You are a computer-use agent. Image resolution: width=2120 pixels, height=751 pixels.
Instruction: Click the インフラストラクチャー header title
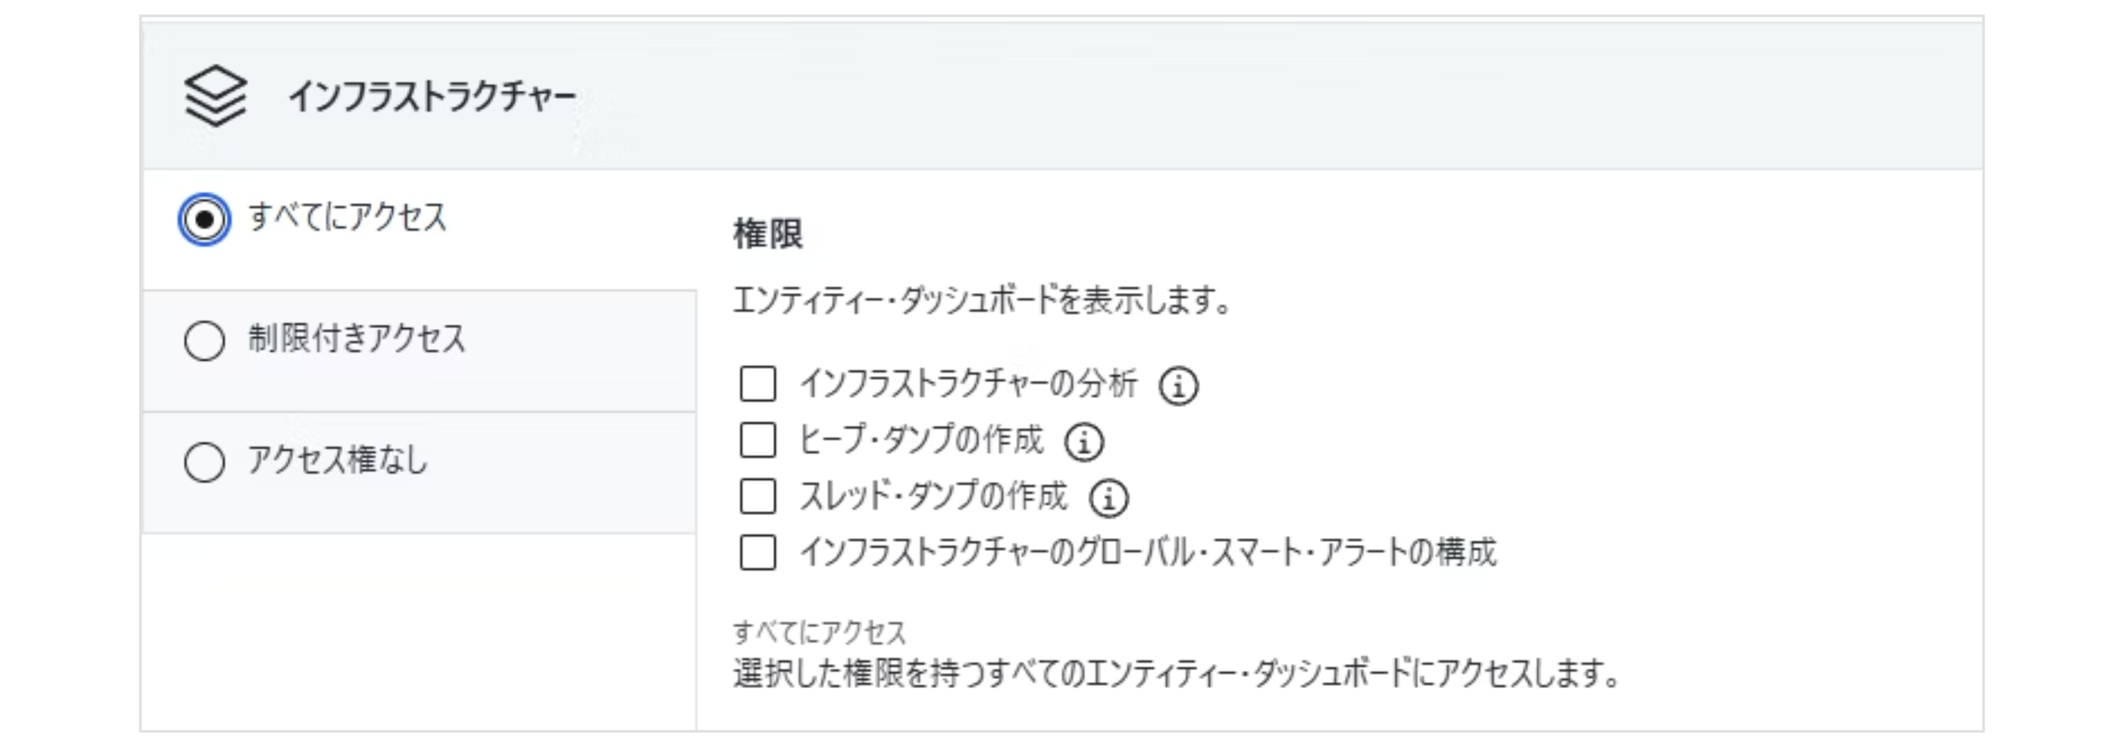(431, 97)
